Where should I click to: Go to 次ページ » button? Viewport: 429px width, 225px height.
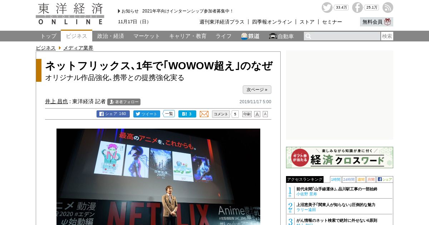tap(257, 90)
